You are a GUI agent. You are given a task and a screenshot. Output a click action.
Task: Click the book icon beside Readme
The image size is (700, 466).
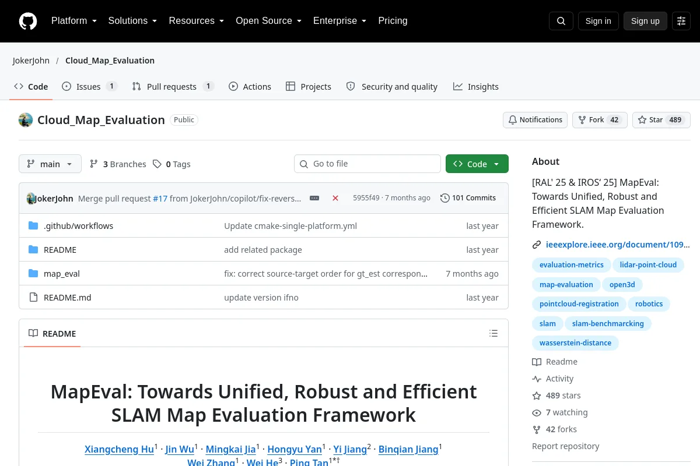pyautogui.click(x=537, y=362)
